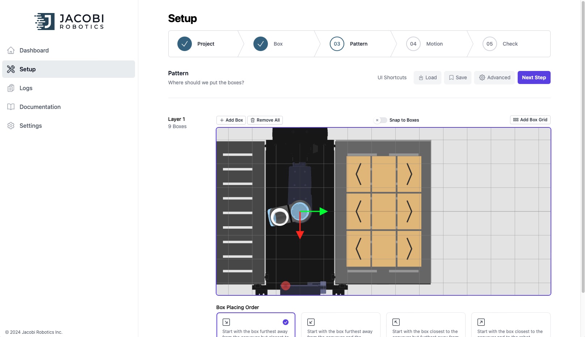Go to Settings in sidebar
Image resolution: width=585 pixels, height=337 pixels.
click(x=68, y=126)
